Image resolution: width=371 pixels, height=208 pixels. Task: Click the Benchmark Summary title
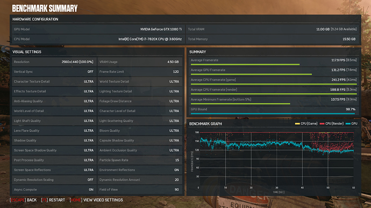tap(45, 9)
